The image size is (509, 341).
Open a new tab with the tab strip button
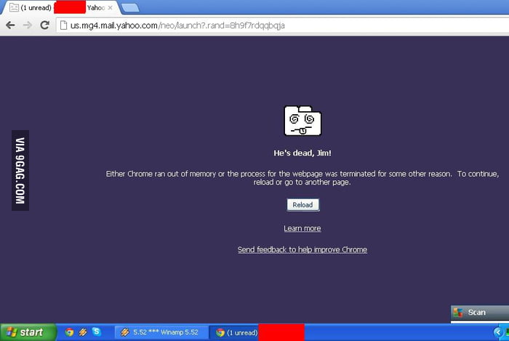130,8
